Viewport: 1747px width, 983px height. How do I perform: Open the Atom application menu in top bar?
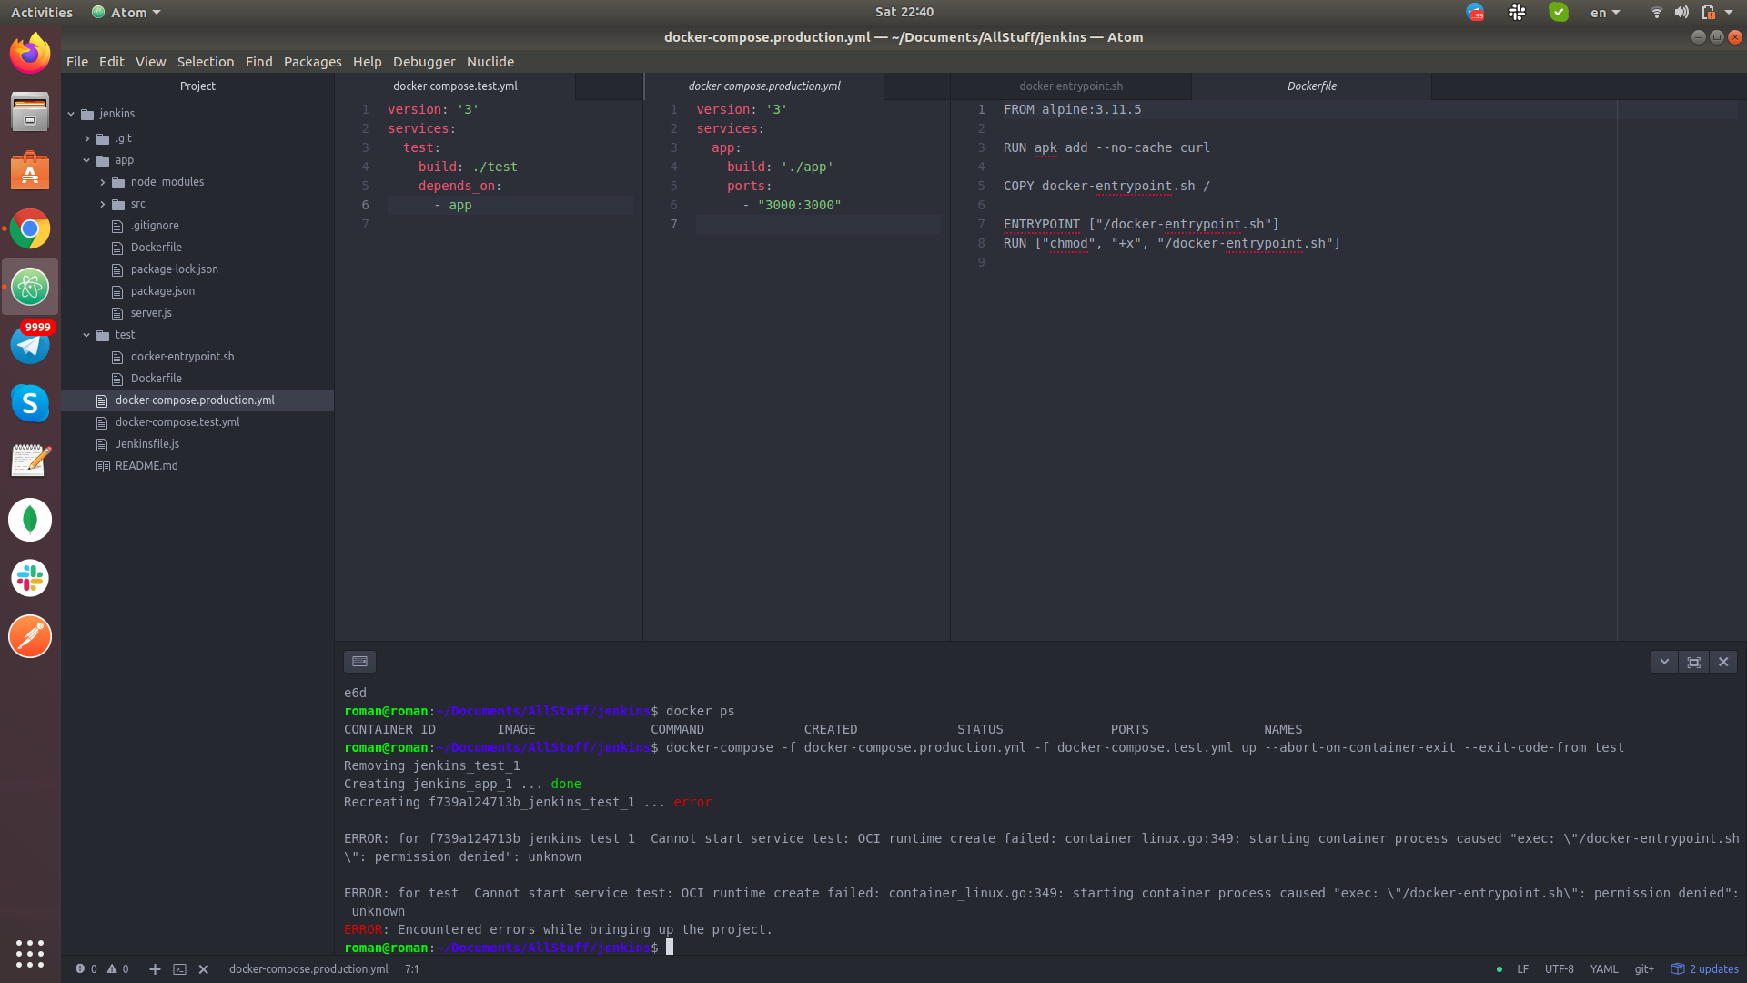pyautogui.click(x=126, y=13)
